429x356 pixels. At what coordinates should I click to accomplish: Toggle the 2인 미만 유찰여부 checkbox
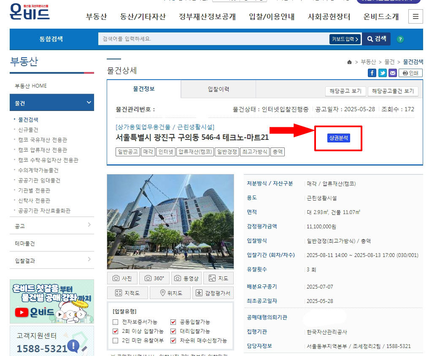pos(116,341)
